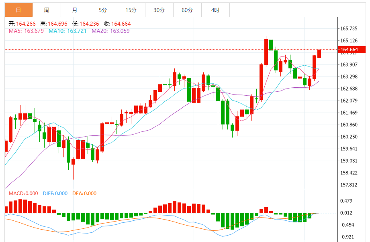Open the 15分 timeframe tab
The height and width of the screenshot is (242, 370).
pos(131,10)
